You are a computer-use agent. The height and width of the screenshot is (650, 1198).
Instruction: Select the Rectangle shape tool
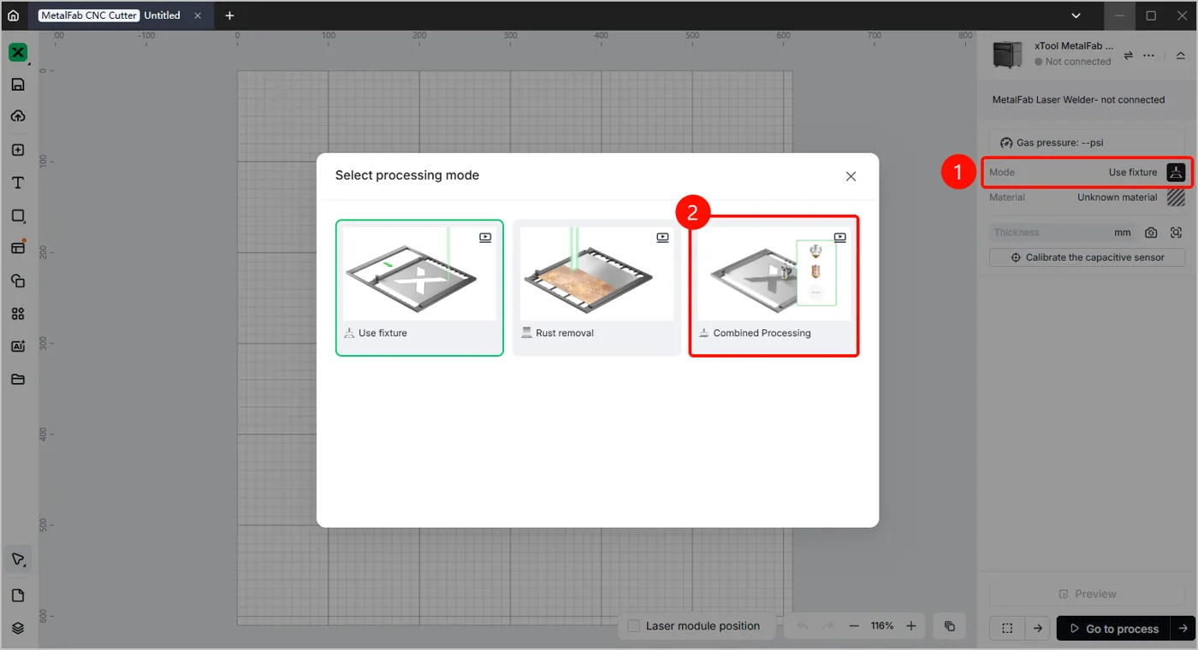tap(18, 216)
